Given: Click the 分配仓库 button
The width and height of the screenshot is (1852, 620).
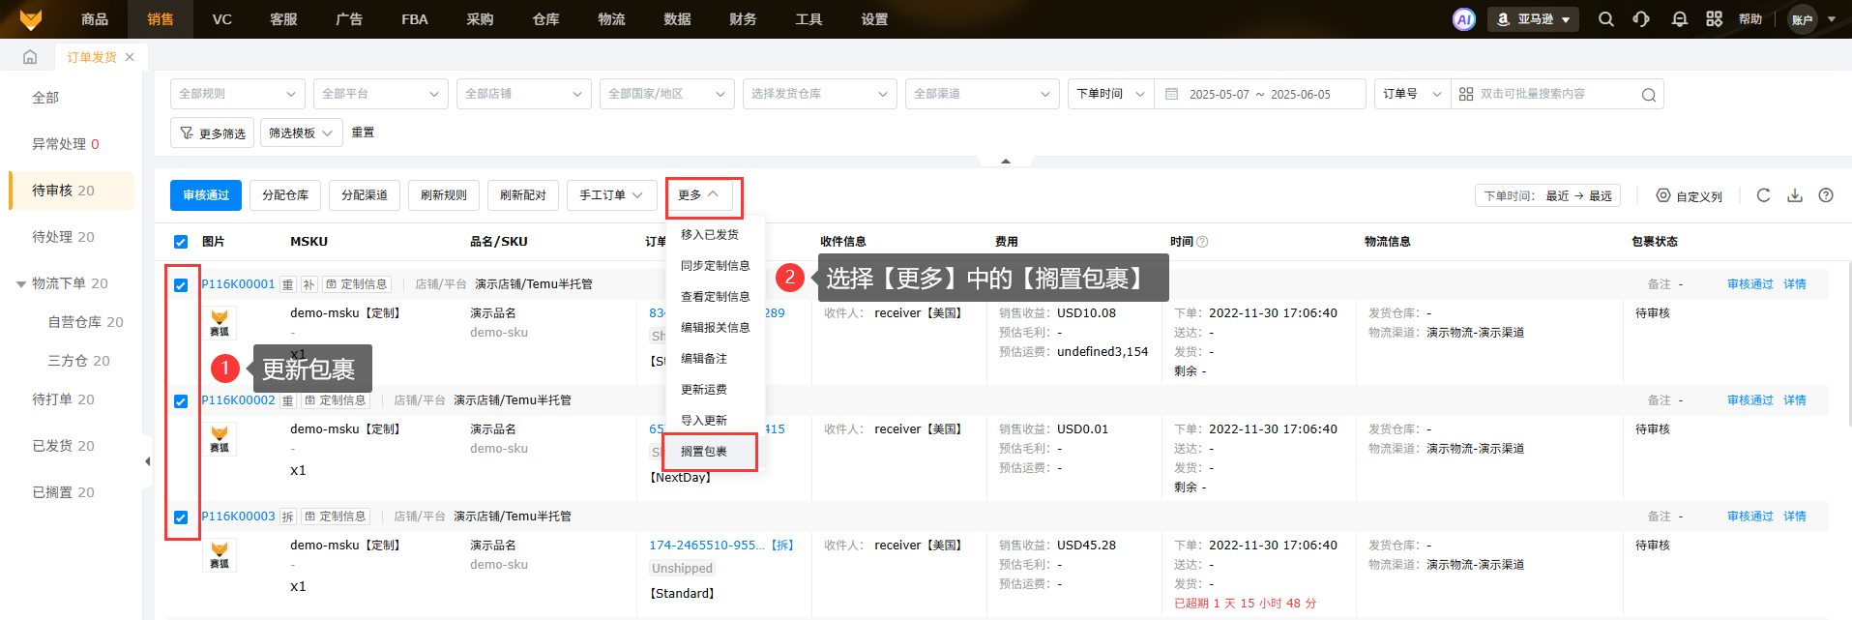Looking at the screenshot, I should pos(285,195).
